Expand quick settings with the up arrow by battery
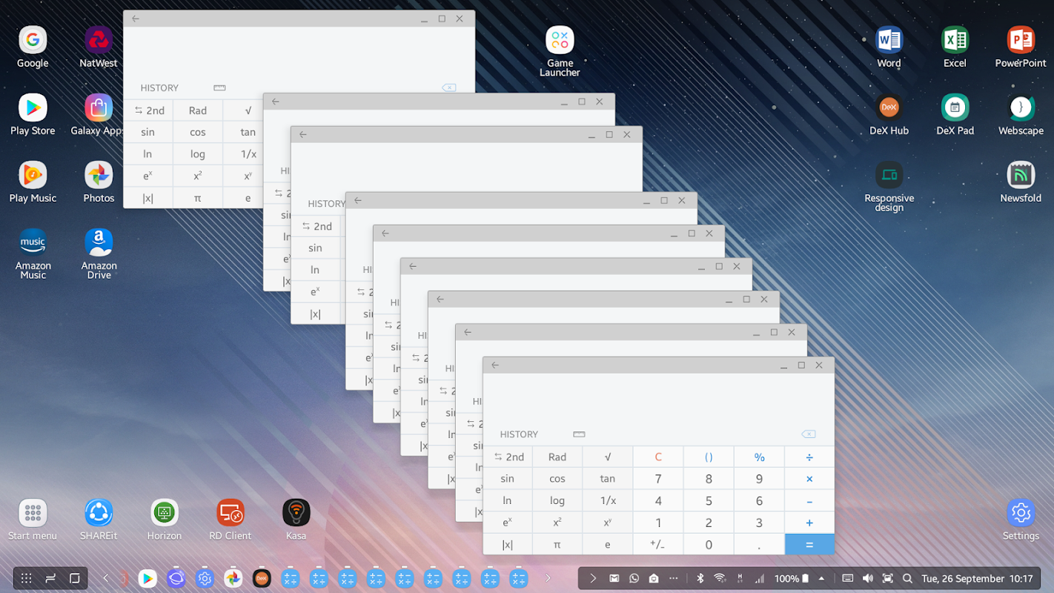 [821, 578]
